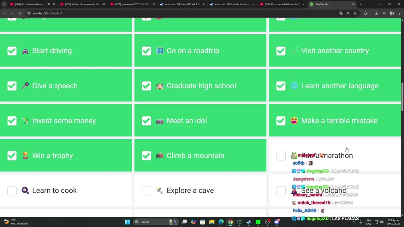The width and height of the screenshot is (404, 227).
Task: Click the Learn to cook card text
Action: coord(55,190)
